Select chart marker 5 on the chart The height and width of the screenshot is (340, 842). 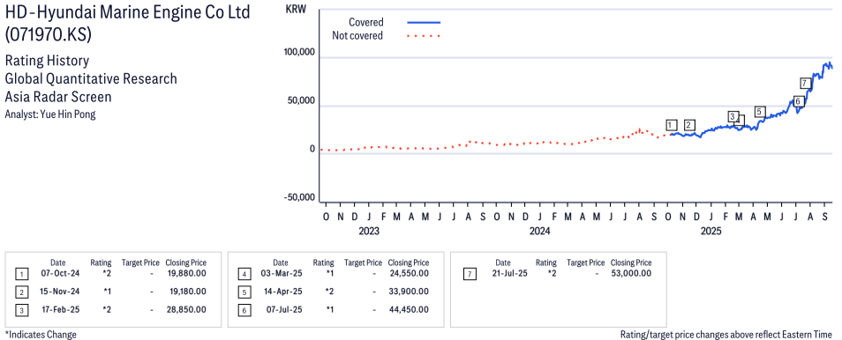(759, 112)
